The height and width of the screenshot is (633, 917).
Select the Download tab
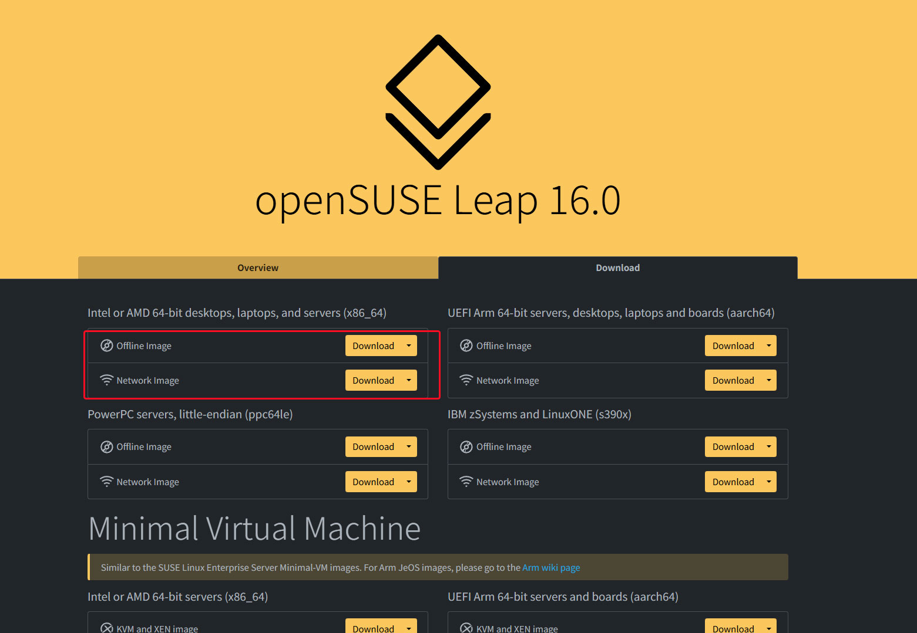617,268
